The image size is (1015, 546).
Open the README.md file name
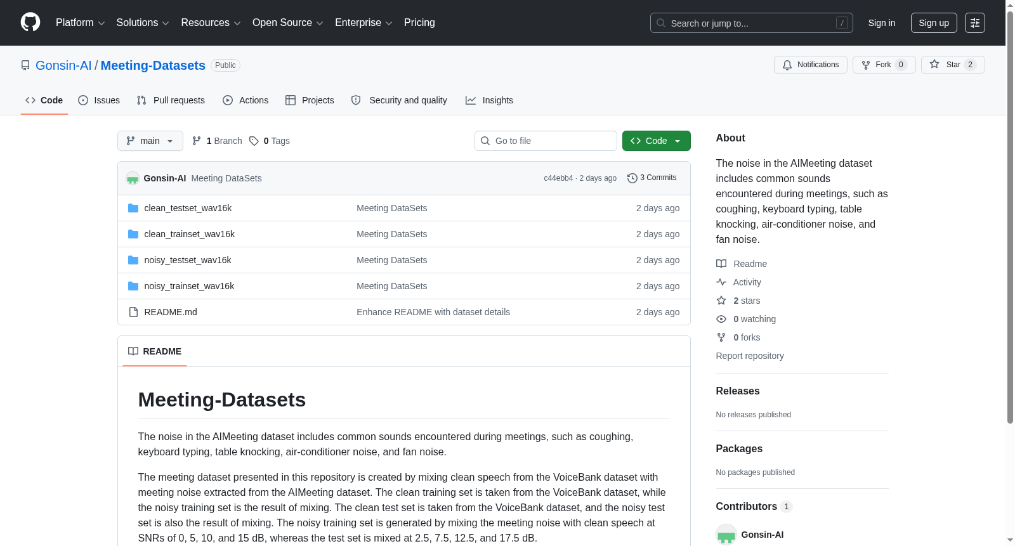point(171,312)
